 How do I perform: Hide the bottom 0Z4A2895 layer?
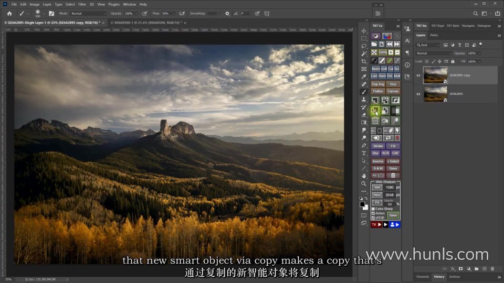click(418, 94)
